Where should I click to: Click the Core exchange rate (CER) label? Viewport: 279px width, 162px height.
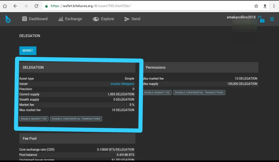tap(37, 150)
